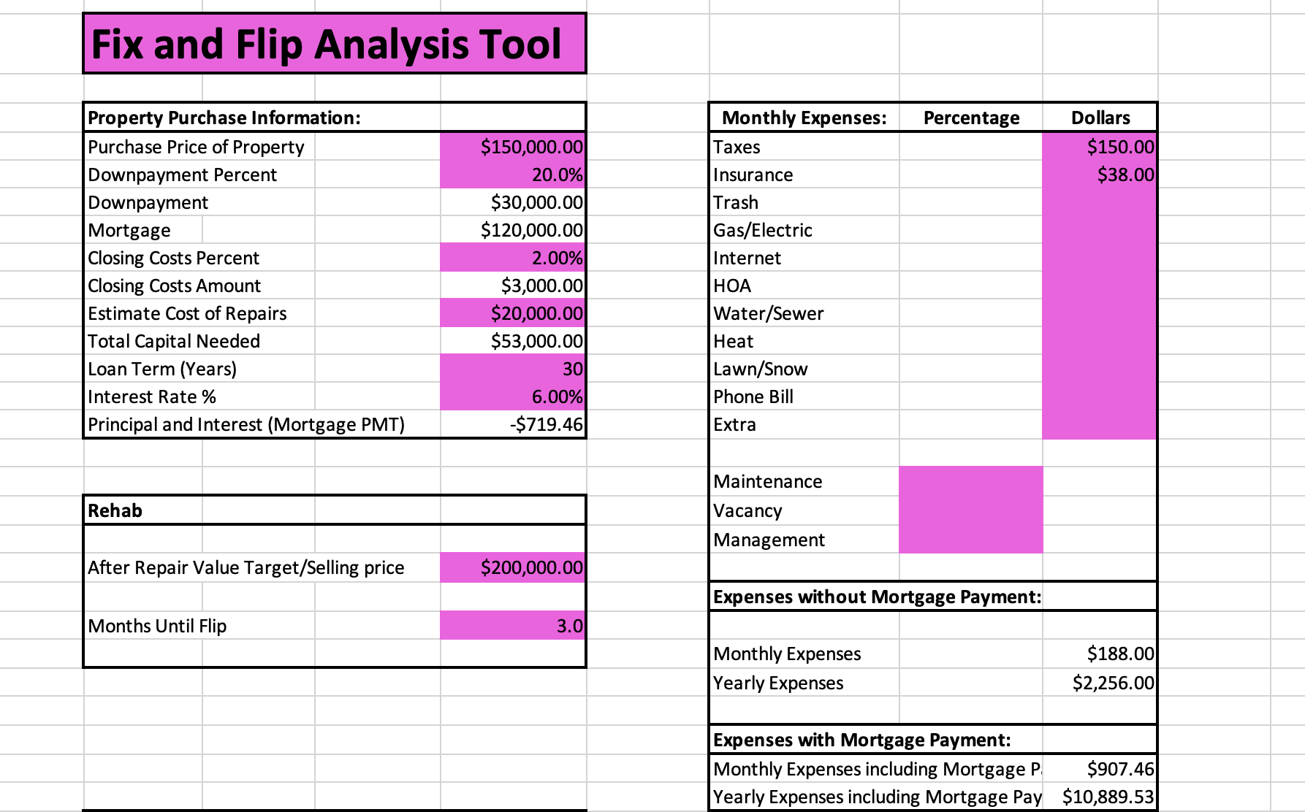Viewport: 1305px width, 812px height.
Task: Click the Property Purchase Information header
Action: (x=223, y=117)
